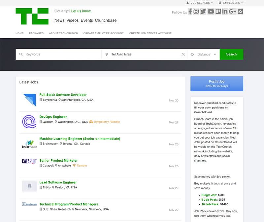Open the Distance dropdown
Viewport: 264px width, 222px height.
[203, 54]
